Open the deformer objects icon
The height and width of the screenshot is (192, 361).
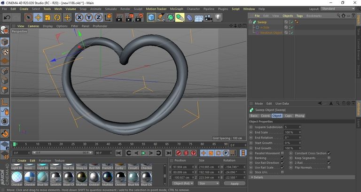coord(189,17)
